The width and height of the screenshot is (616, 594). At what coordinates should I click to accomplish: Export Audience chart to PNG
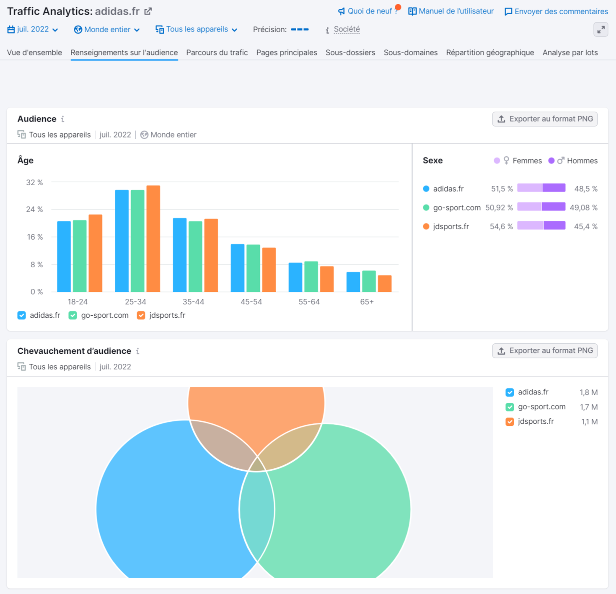coord(545,119)
